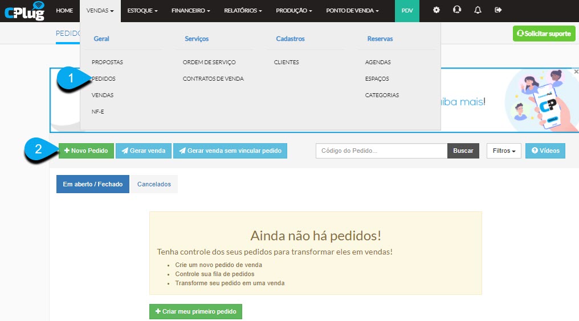The width and height of the screenshot is (579, 321).
Task: Click Criar meu primeiro pedido
Action: pos(195,311)
